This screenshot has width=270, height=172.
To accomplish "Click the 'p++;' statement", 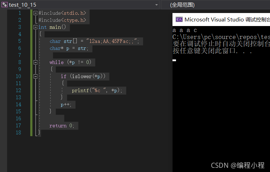I will tap(66, 104).
